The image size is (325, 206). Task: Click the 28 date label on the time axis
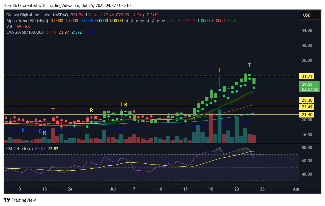coord(262,189)
